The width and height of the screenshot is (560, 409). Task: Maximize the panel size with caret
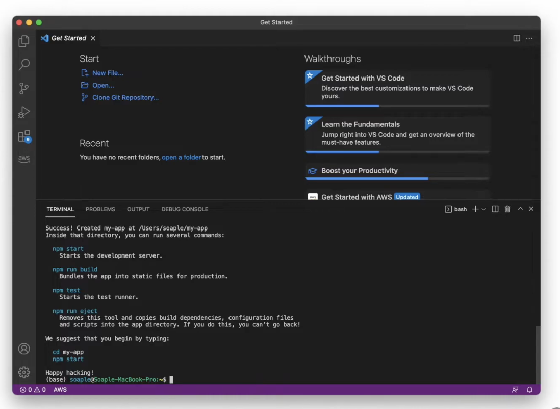click(520, 209)
